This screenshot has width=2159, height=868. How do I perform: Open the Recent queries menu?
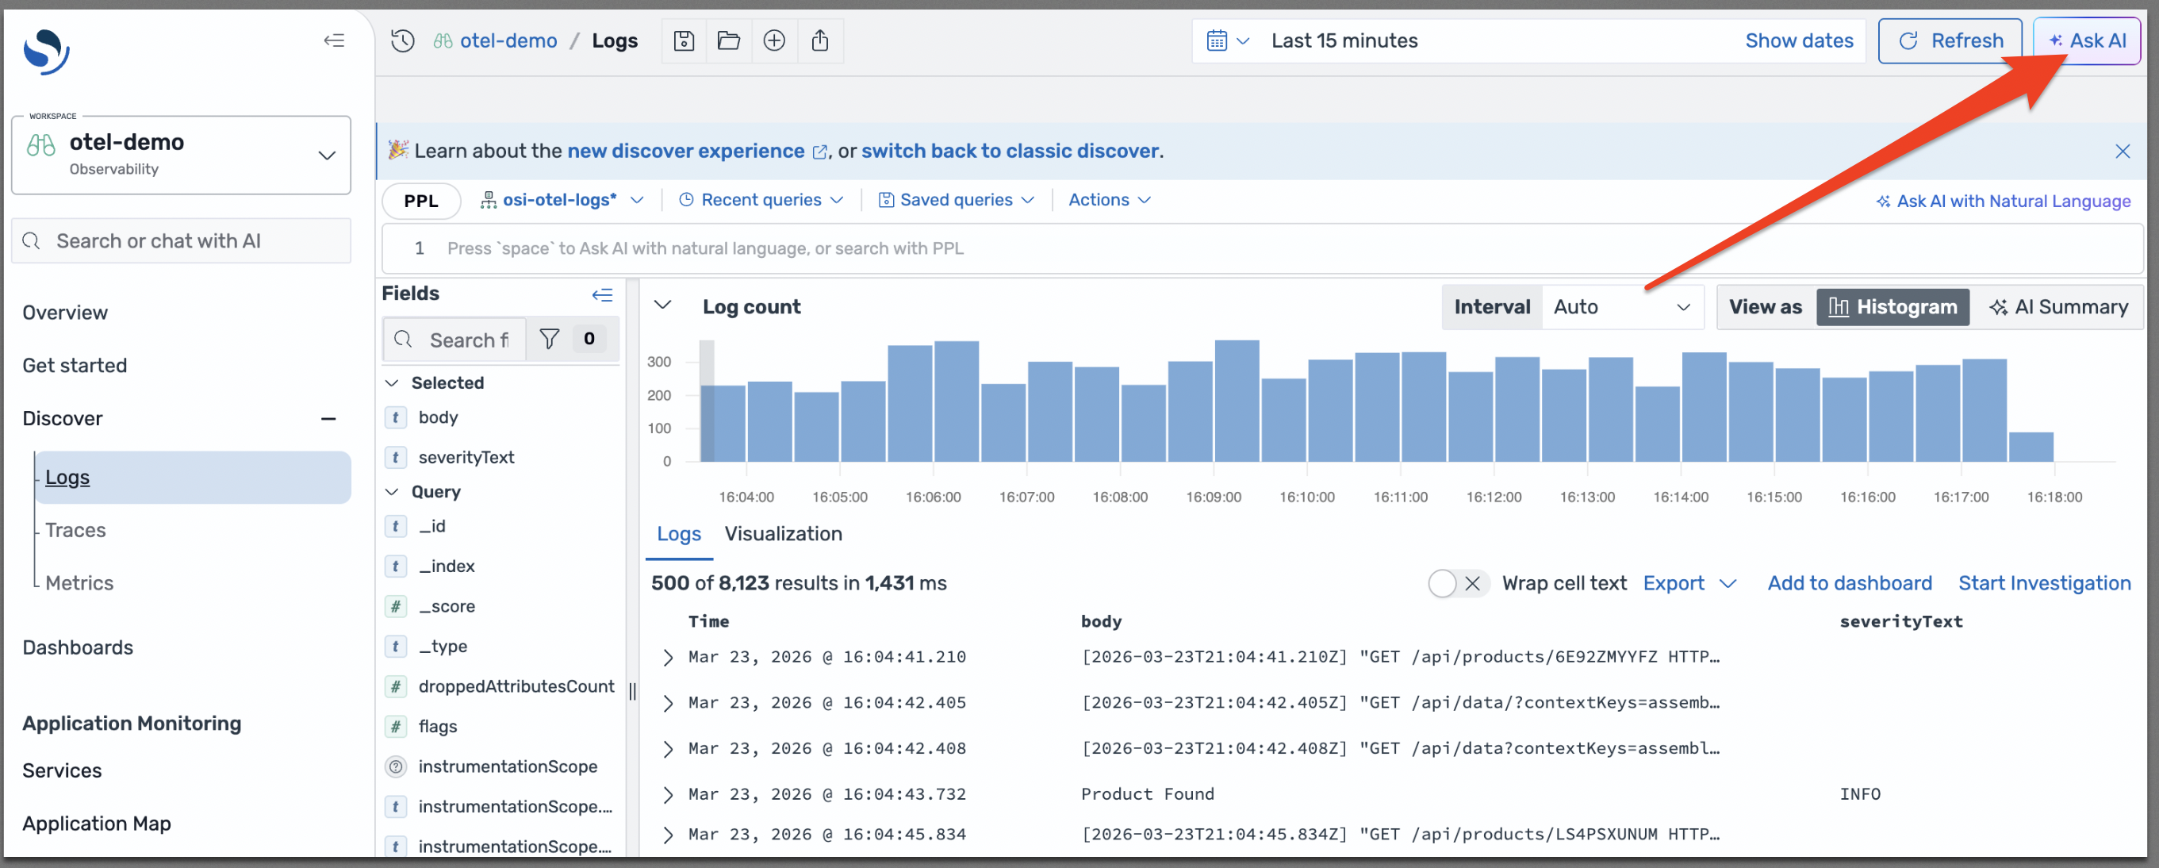click(761, 200)
